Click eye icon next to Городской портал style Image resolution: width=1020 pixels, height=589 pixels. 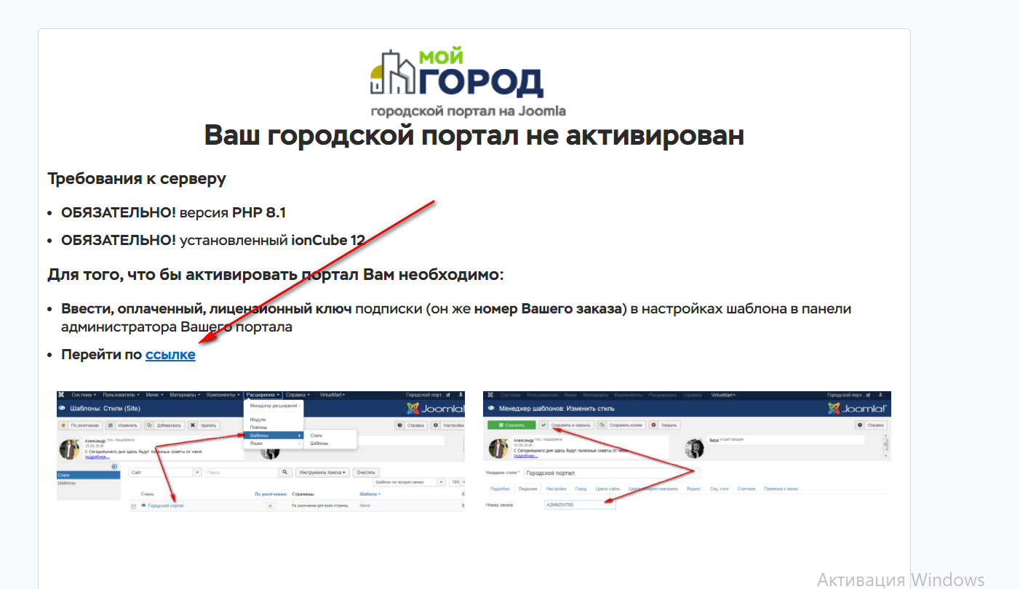tap(143, 505)
